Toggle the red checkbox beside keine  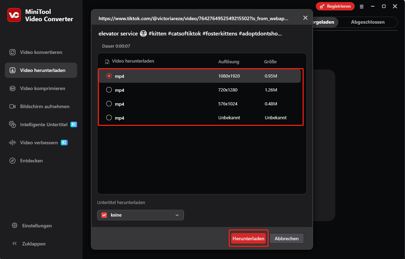click(104, 215)
